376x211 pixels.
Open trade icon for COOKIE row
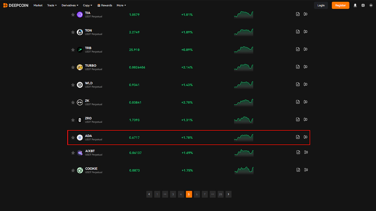pyautogui.click(x=306, y=170)
